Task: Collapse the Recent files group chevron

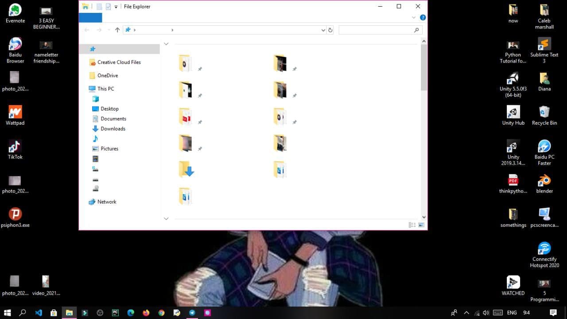Action: point(166,218)
